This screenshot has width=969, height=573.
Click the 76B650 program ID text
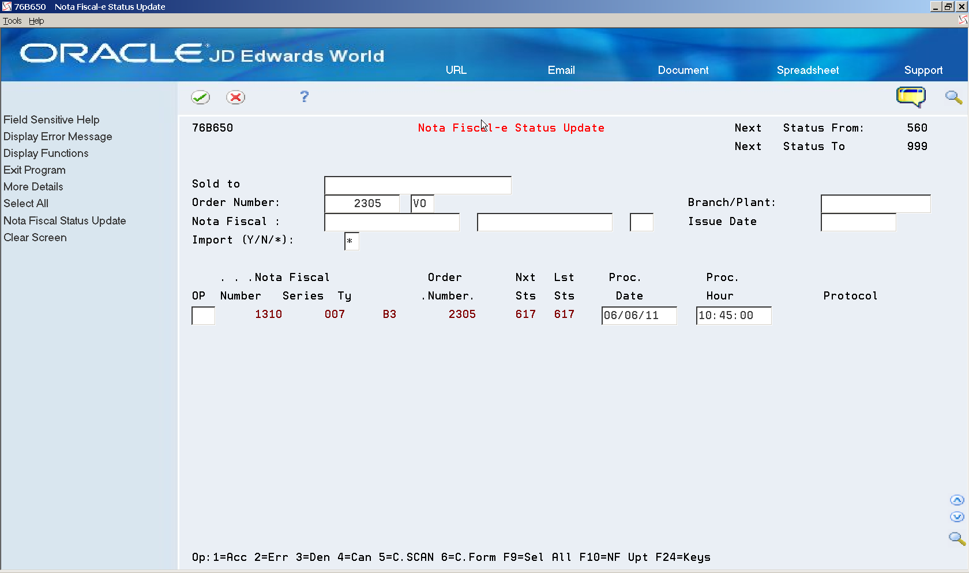(213, 128)
